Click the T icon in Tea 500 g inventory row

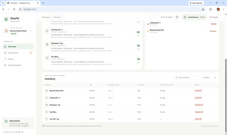[x=46, y=112]
